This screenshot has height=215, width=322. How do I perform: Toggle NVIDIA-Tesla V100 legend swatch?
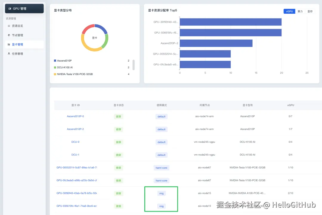(55, 74)
